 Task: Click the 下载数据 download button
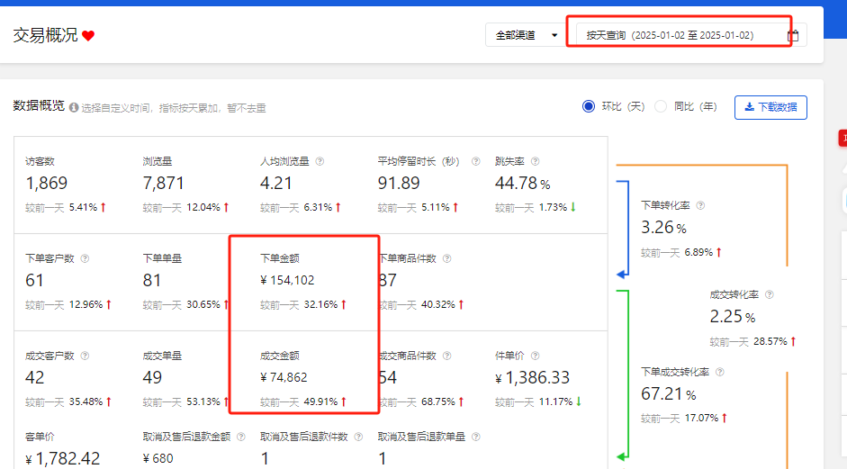[x=770, y=107]
